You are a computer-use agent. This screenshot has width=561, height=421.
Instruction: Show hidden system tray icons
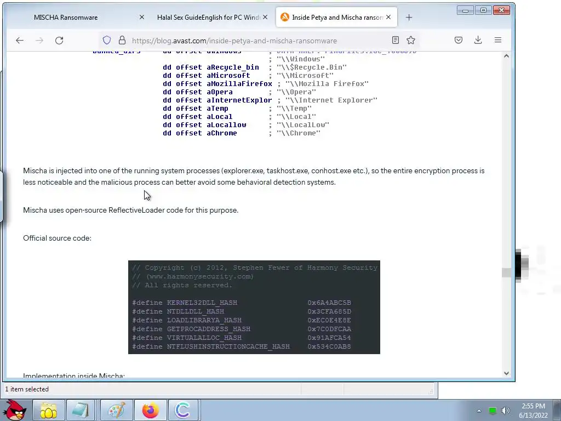tap(479, 411)
